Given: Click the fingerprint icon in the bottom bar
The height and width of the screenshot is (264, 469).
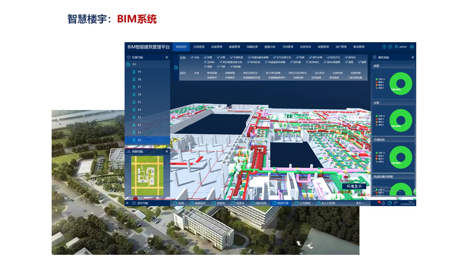Looking at the screenshot, I should (396, 203).
